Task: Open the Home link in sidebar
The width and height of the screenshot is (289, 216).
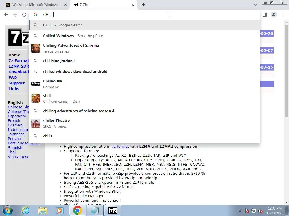Action: click(x=14, y=55)
